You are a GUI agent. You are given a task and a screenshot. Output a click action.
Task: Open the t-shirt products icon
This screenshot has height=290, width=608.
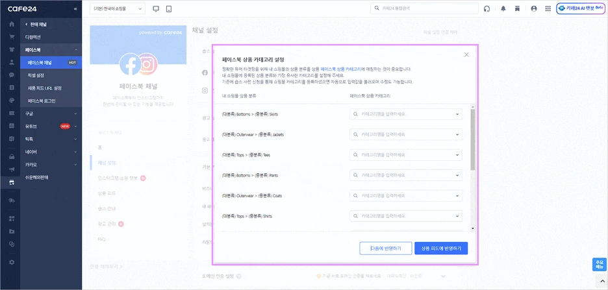12,49
